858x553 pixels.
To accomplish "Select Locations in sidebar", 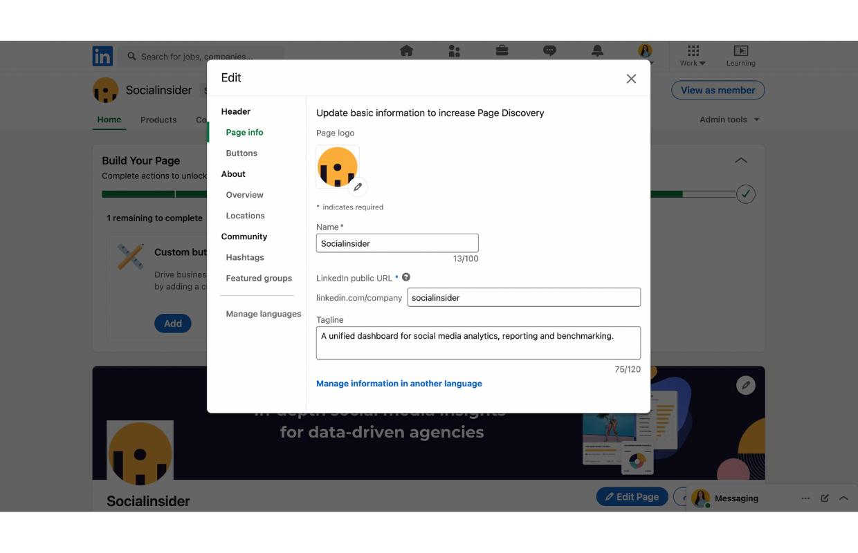I will (245, 216).
